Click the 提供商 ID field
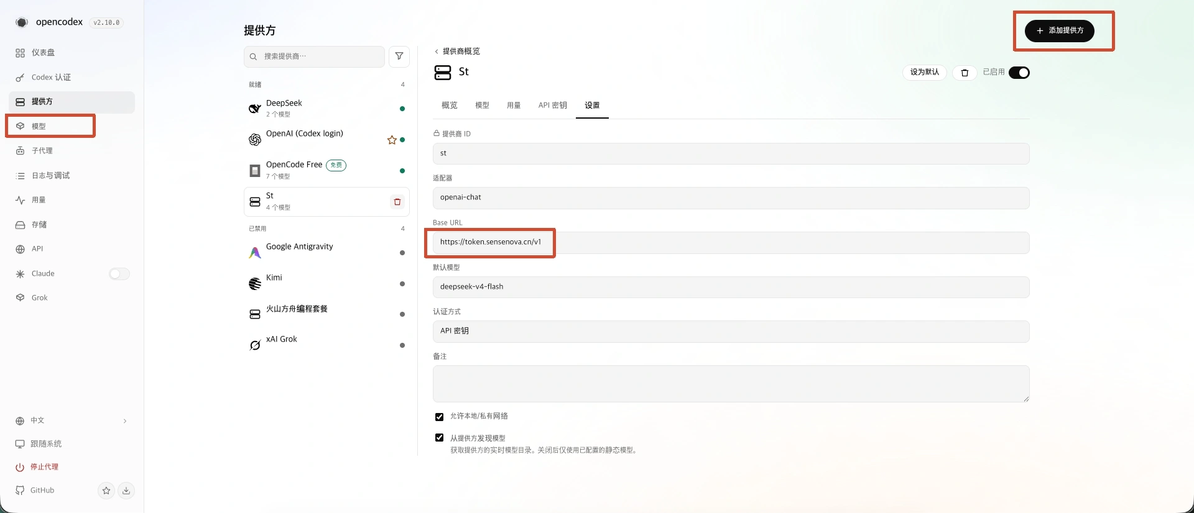Screen dimensions: 1194x513 point(731,154)
